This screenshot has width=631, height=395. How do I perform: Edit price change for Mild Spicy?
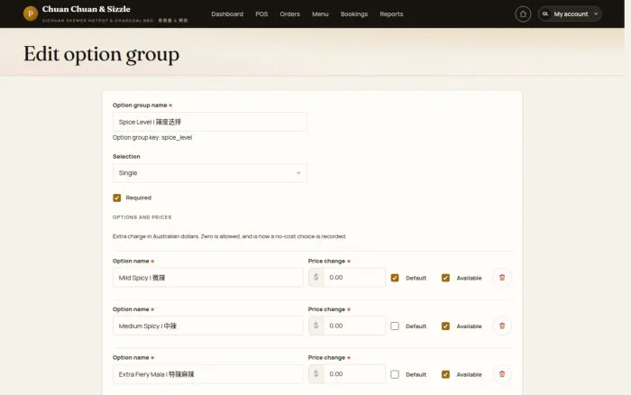(354, 278)
